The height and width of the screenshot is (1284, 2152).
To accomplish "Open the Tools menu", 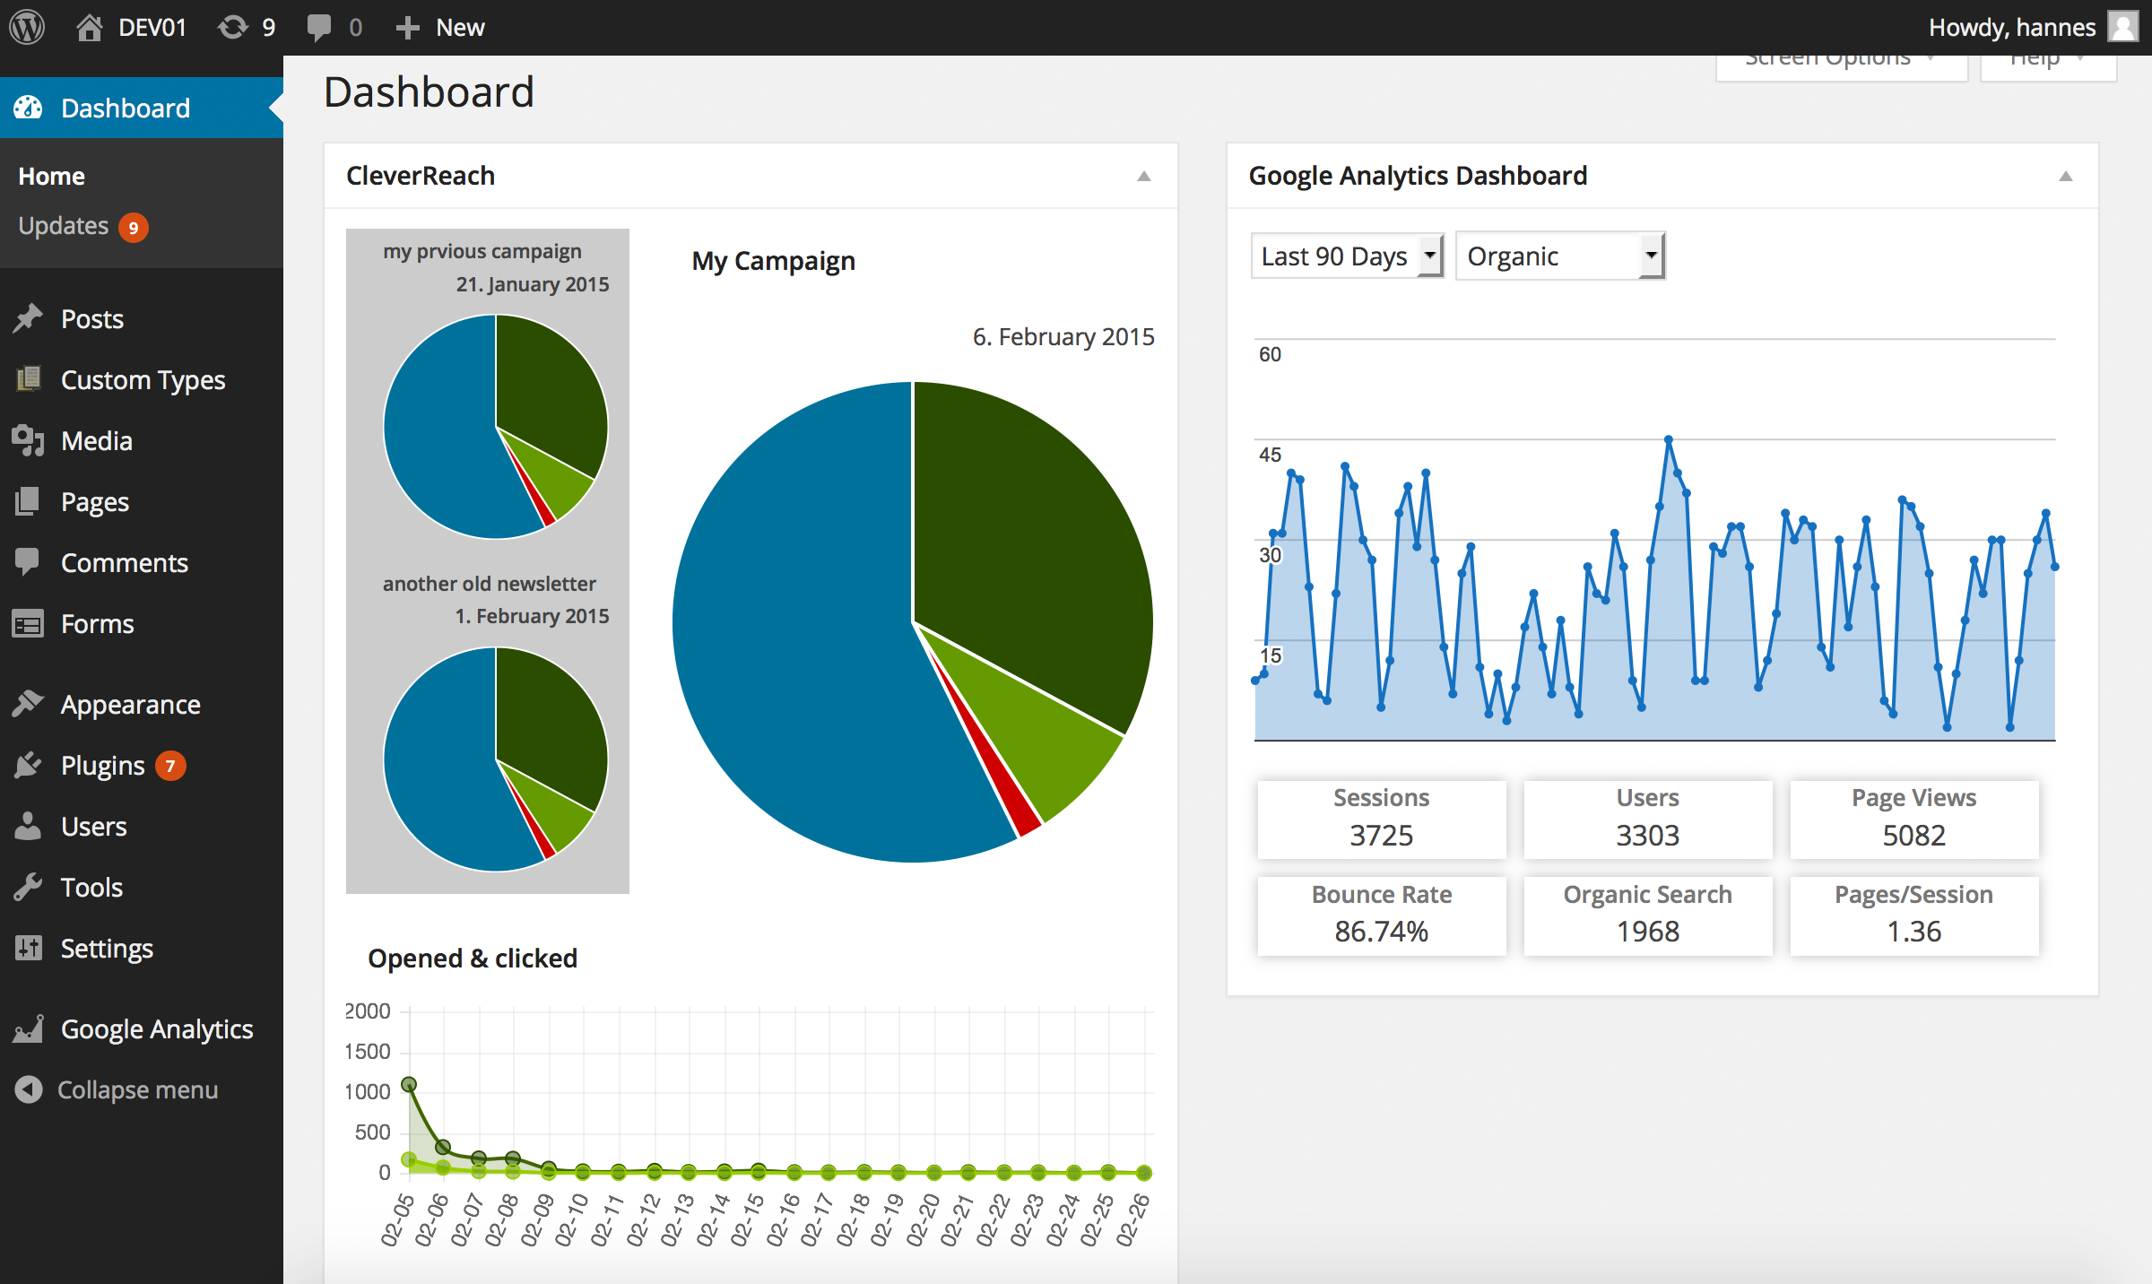I will [142, 887].
